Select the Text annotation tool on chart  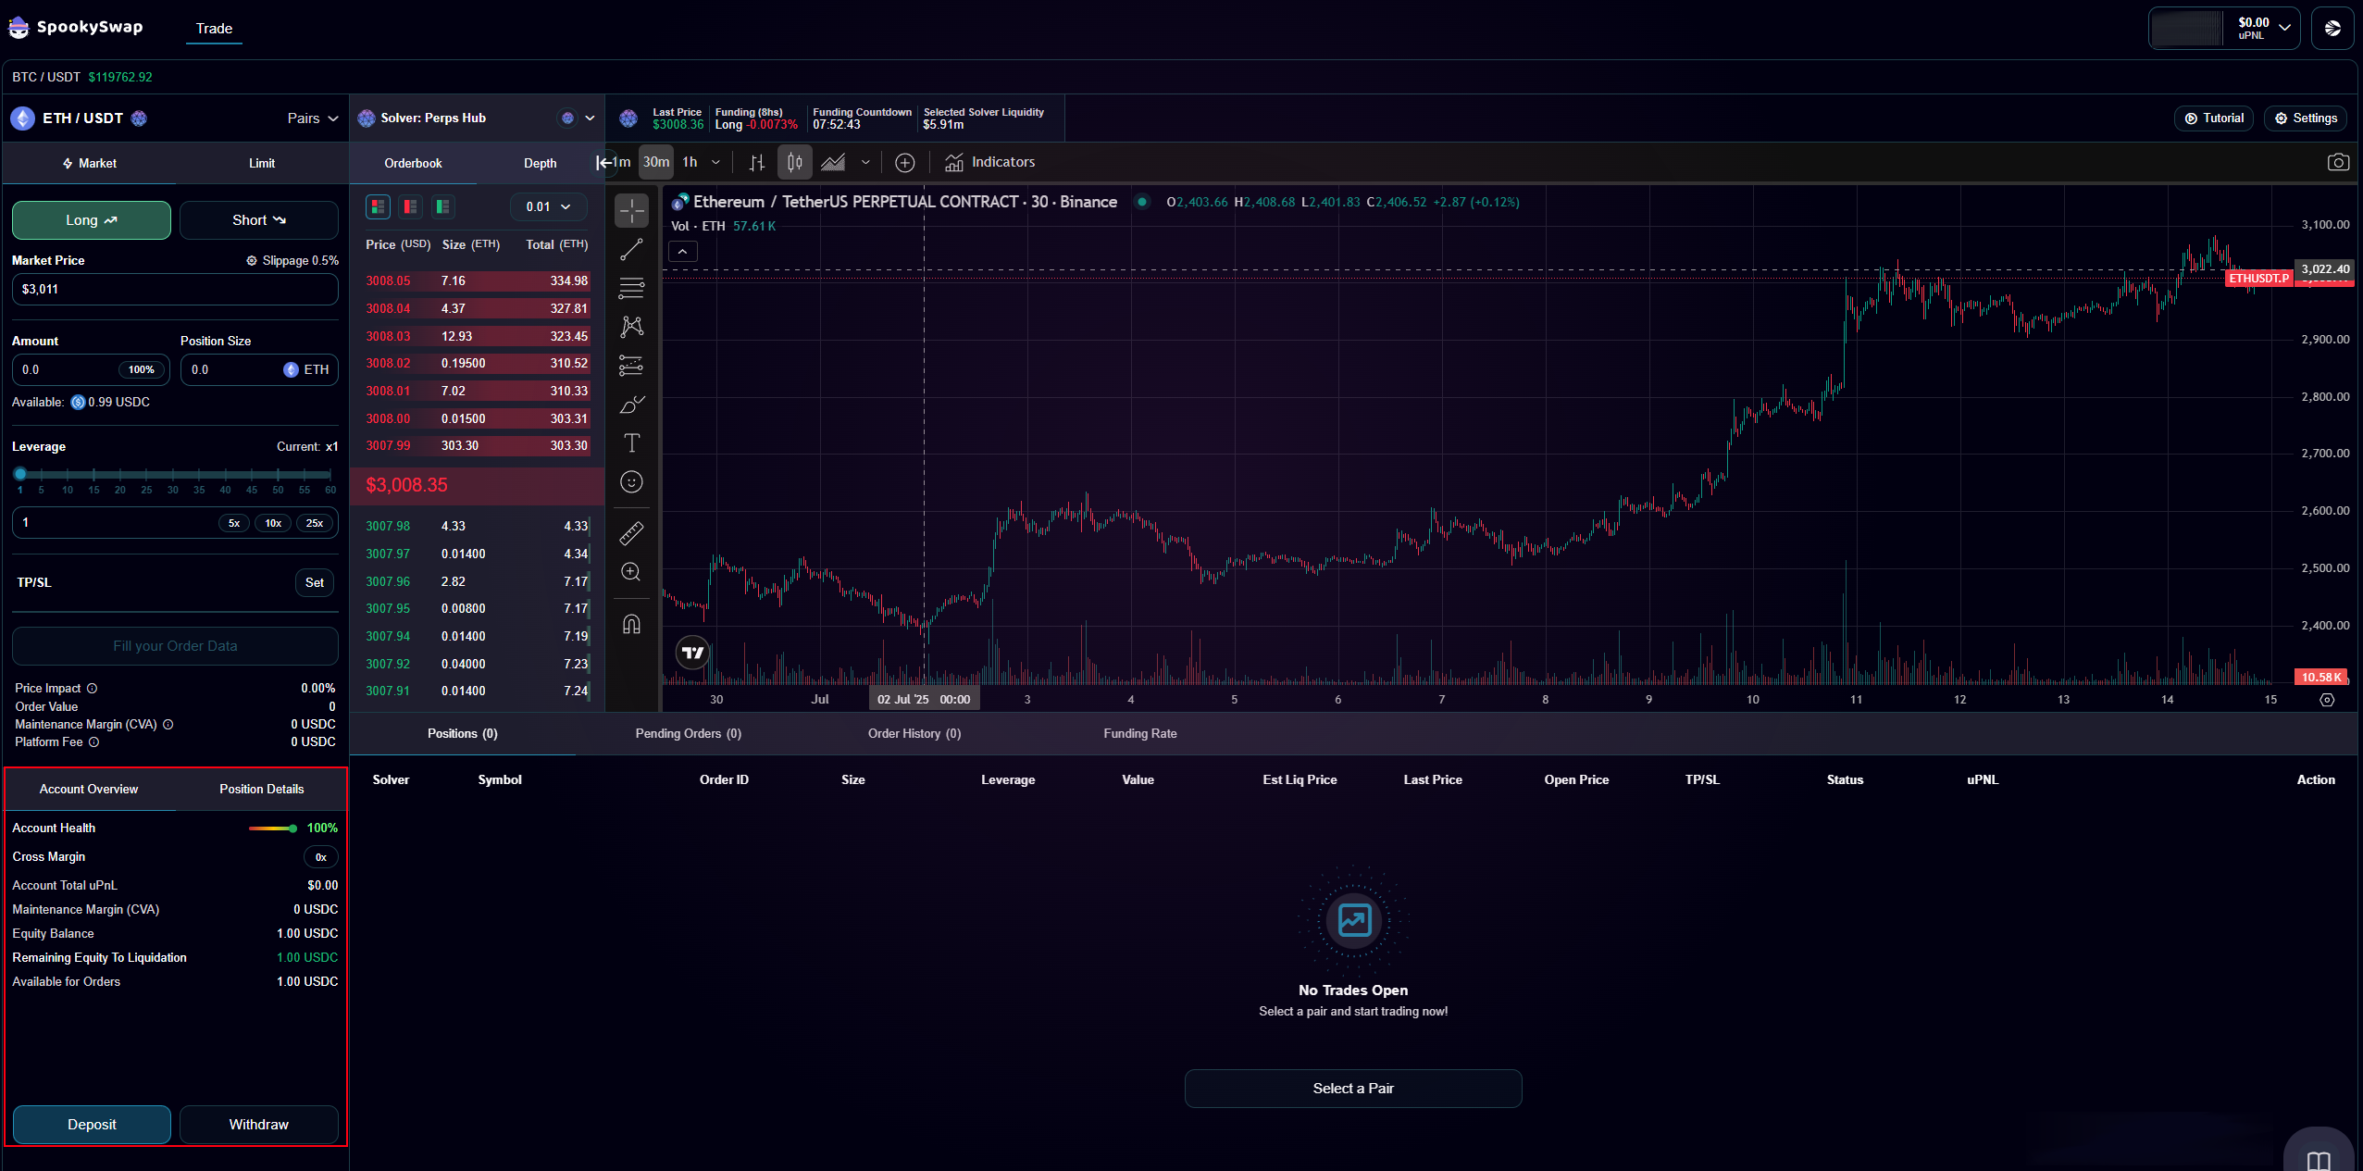[632, 443]
